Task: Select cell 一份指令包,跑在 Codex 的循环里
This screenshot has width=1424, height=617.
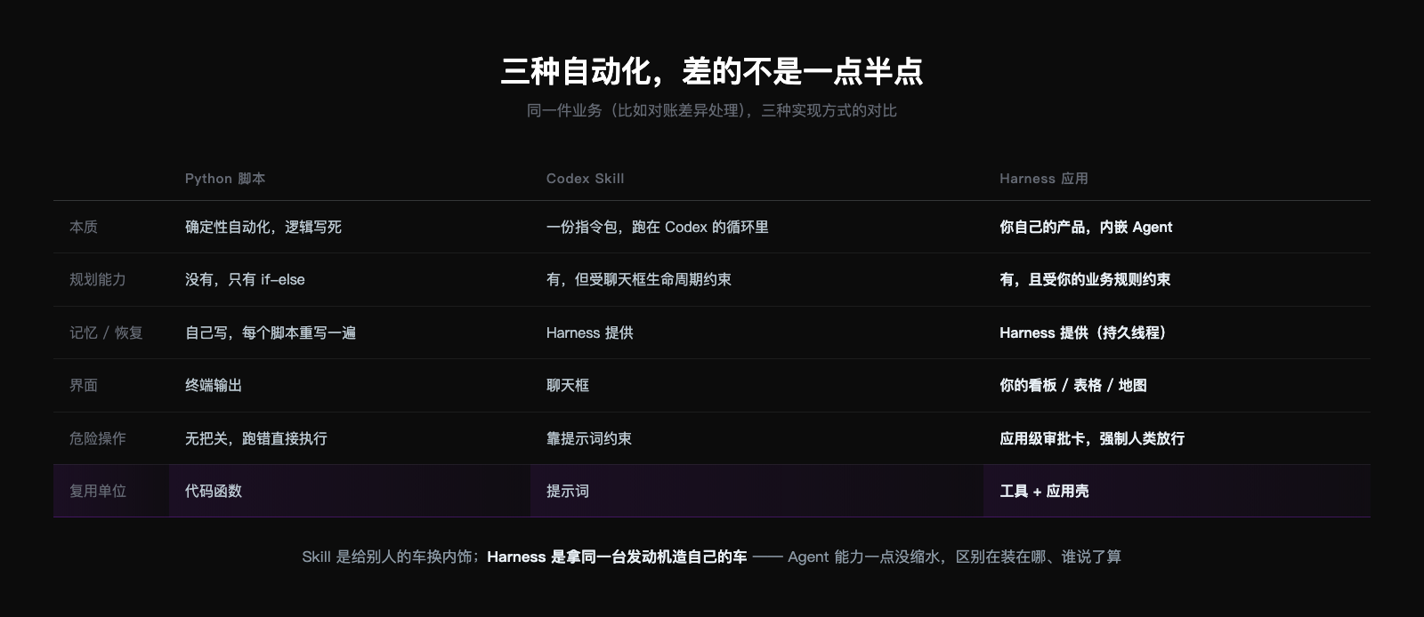Action: [658, 227]
